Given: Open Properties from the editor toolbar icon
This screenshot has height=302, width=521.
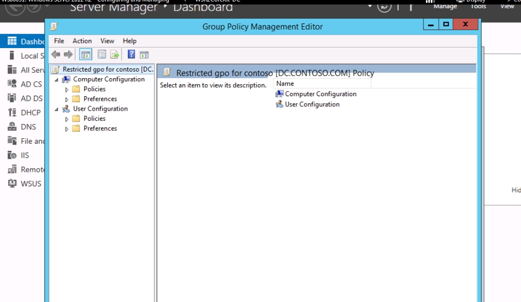Looking at the screenshot, I should click(x=102, y=55).
